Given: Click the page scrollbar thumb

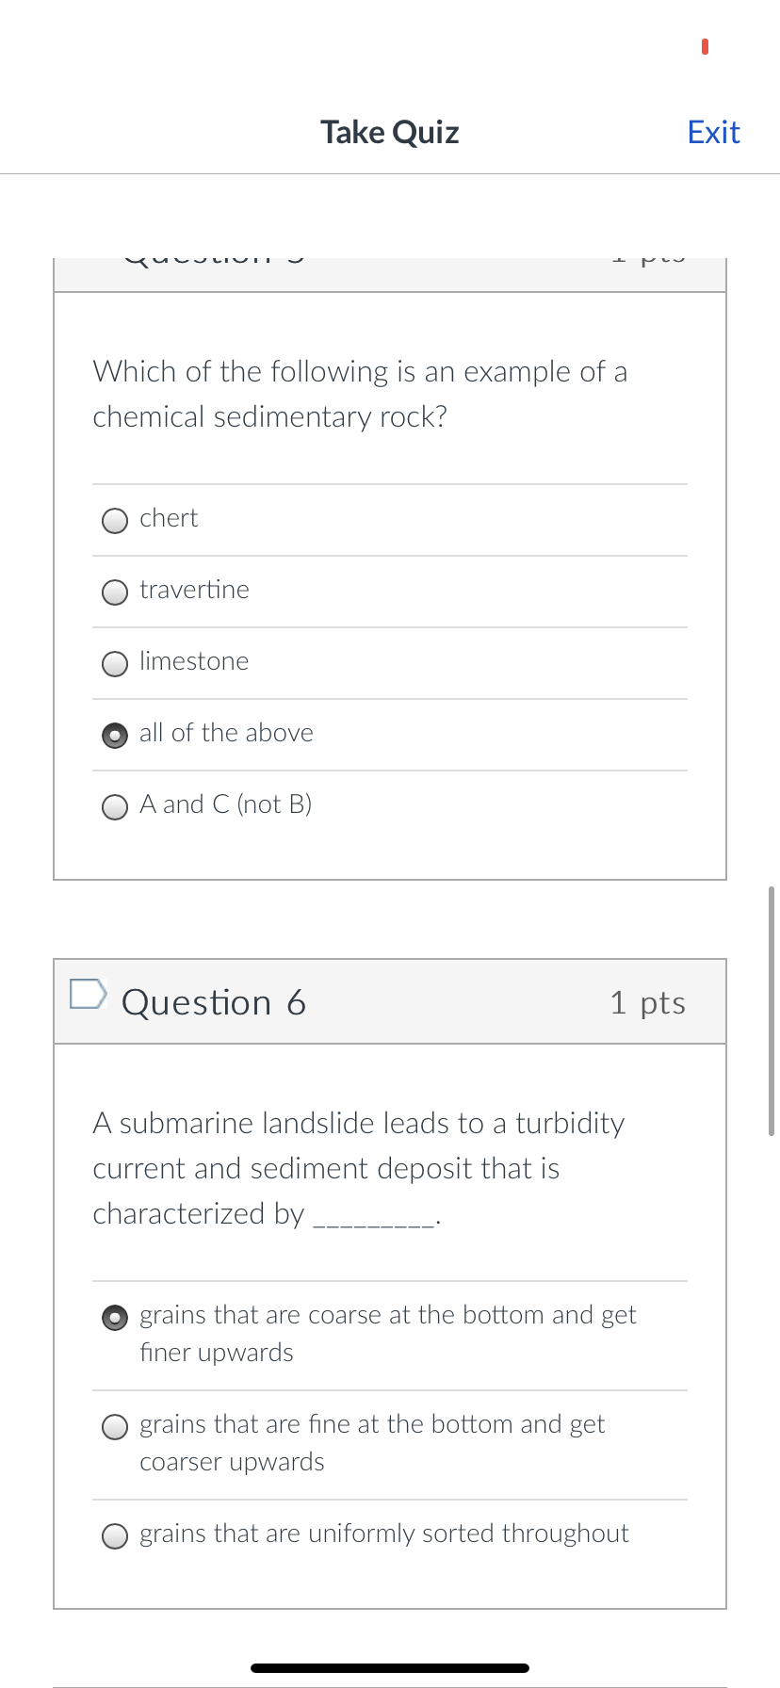Looking at the screenshot, I should (x=772, y=1010).
